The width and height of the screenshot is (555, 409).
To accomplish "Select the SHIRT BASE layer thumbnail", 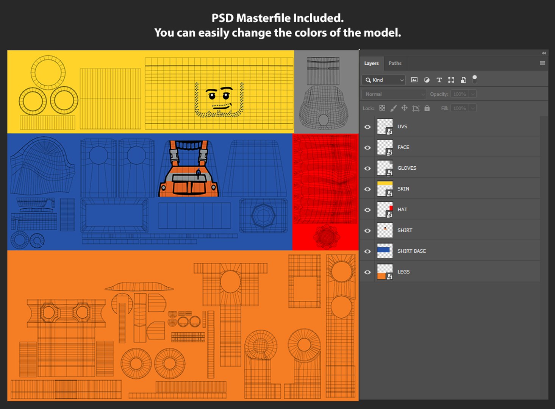I will coord(385,251).
